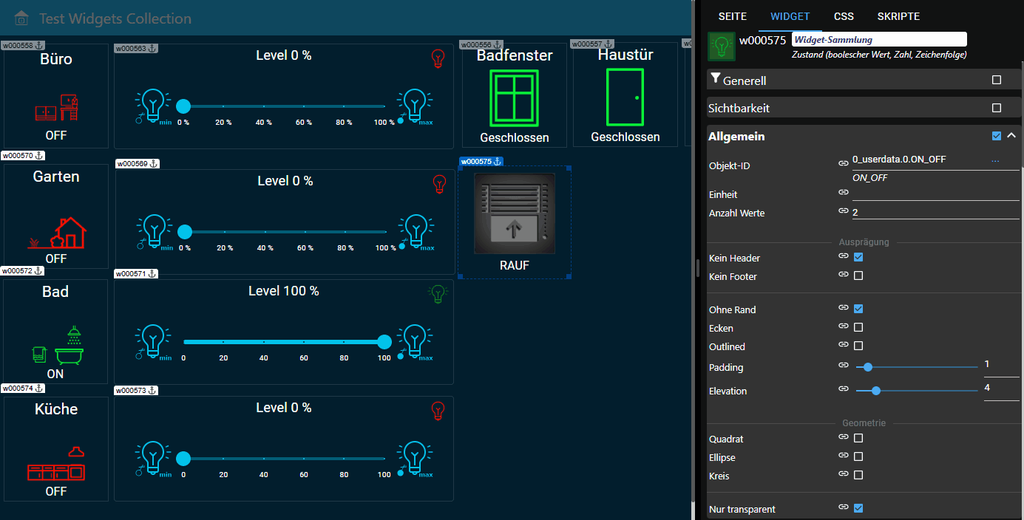Image resolution: width=1024 pixels, height=520 pixels.
Task: Open the Objekt-ID selector ellipsis button
Action: pyautogui.click(x=995, y=160)
